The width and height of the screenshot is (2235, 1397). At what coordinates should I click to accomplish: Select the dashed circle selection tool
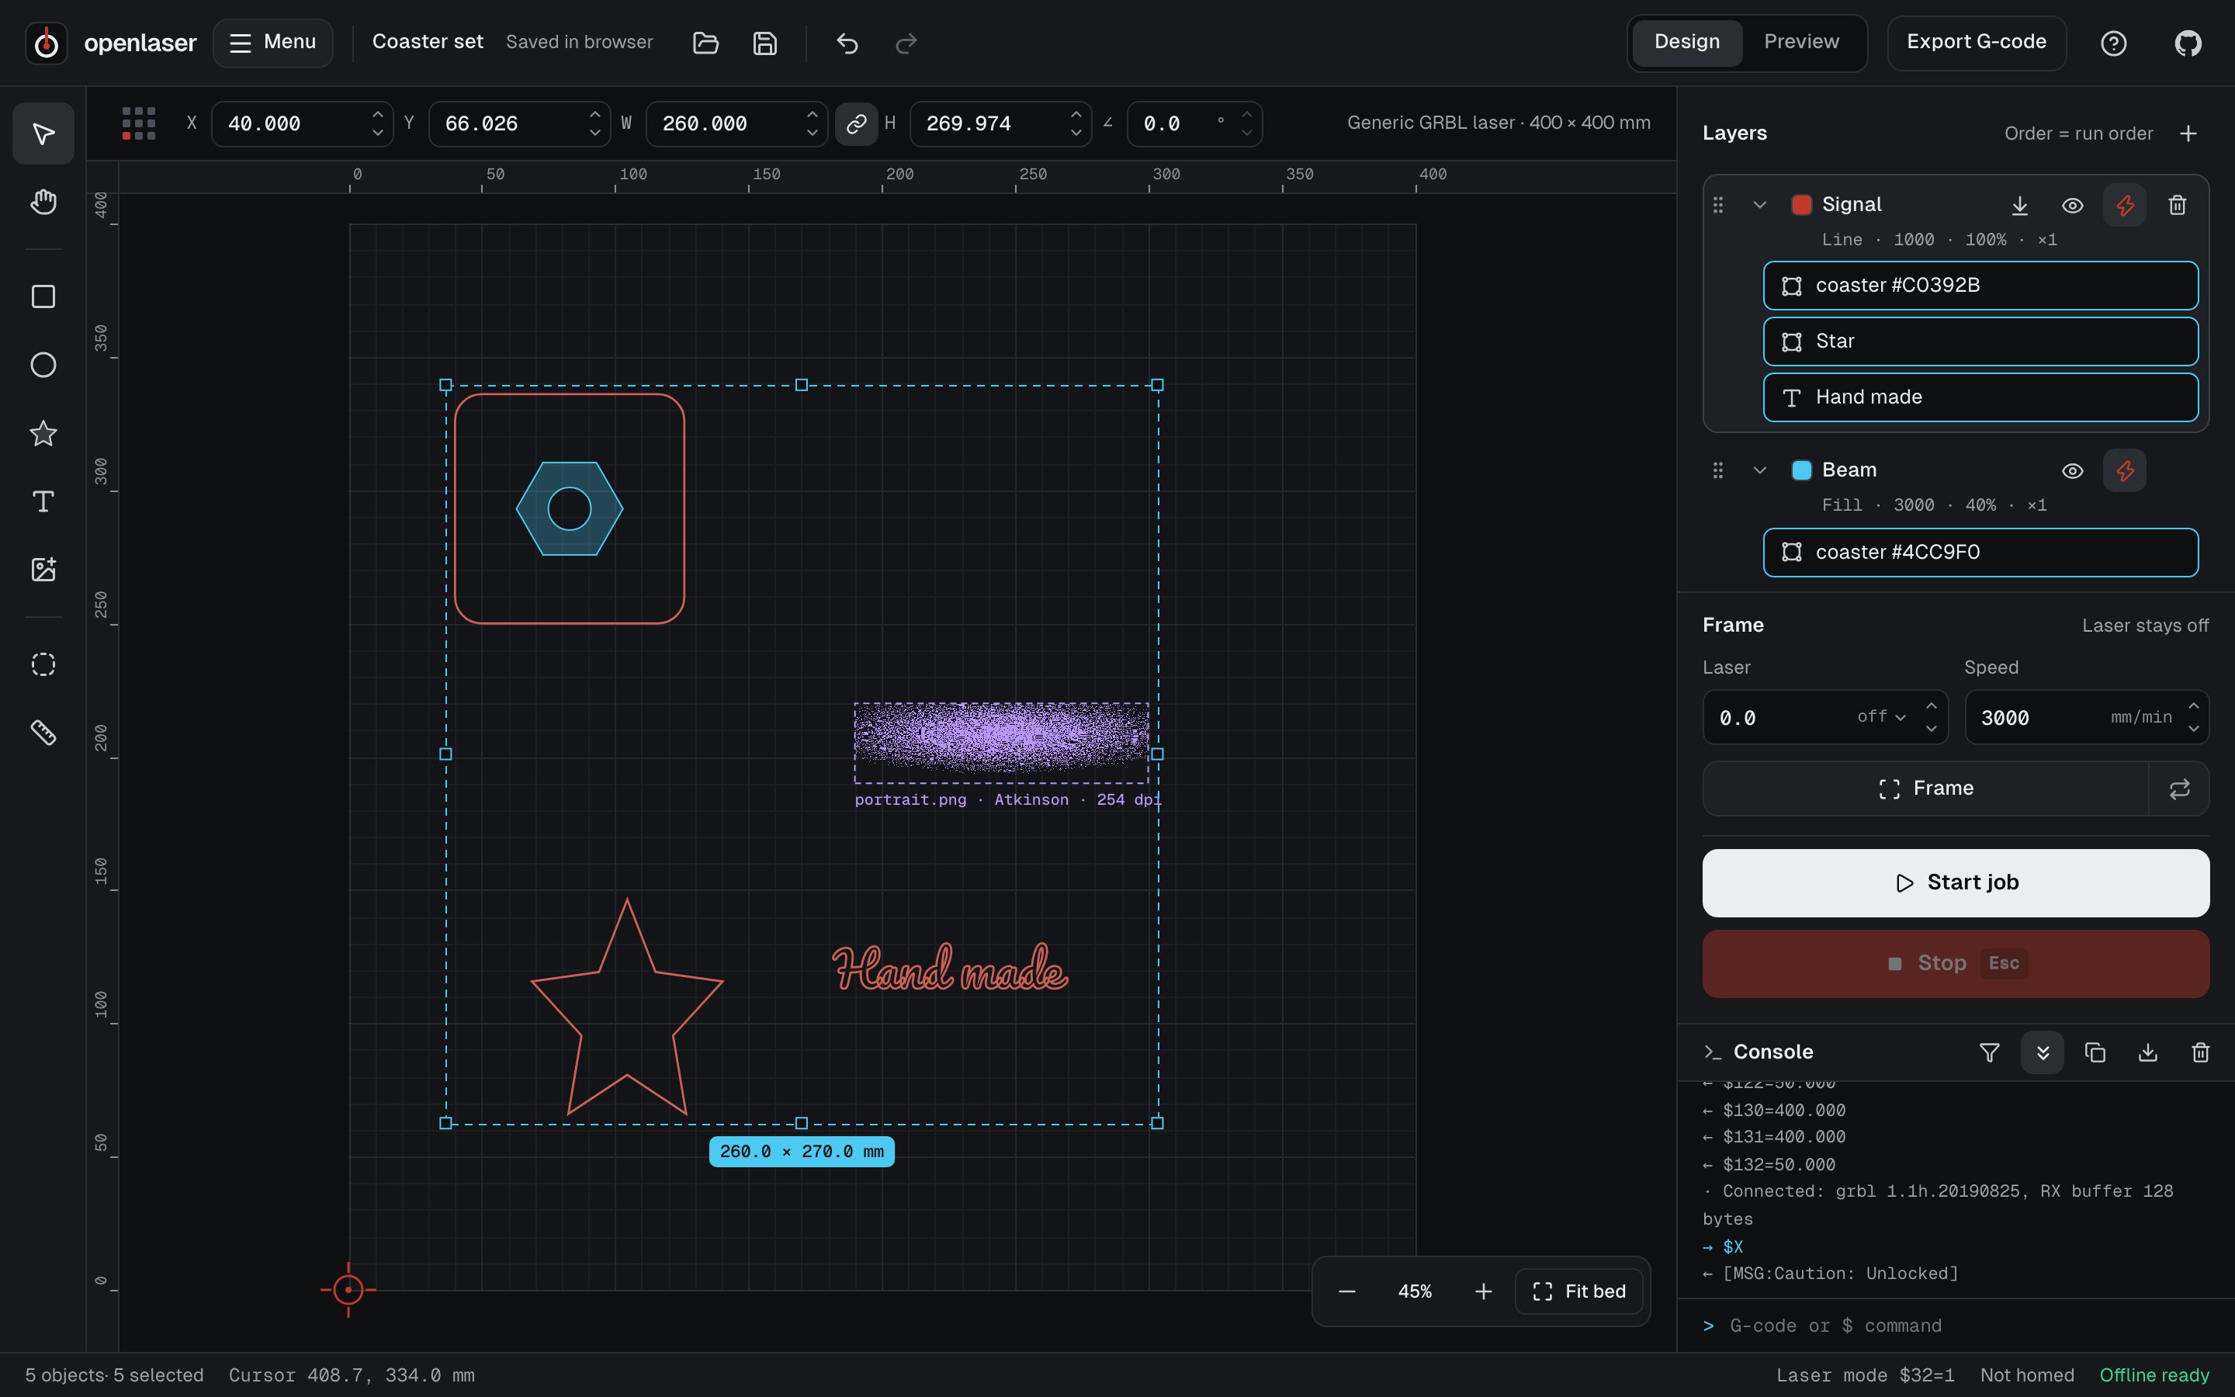43,664
